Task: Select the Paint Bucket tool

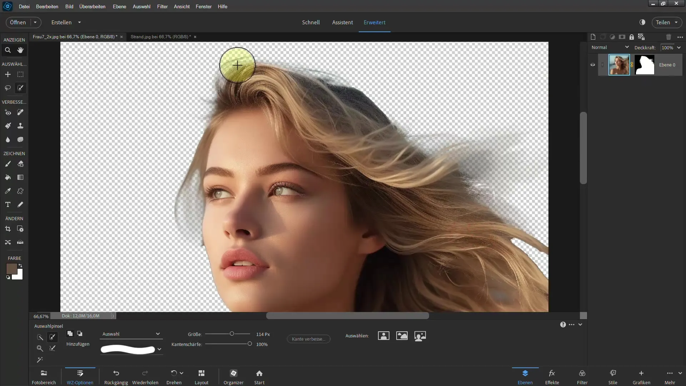Action: coord(8,177)
